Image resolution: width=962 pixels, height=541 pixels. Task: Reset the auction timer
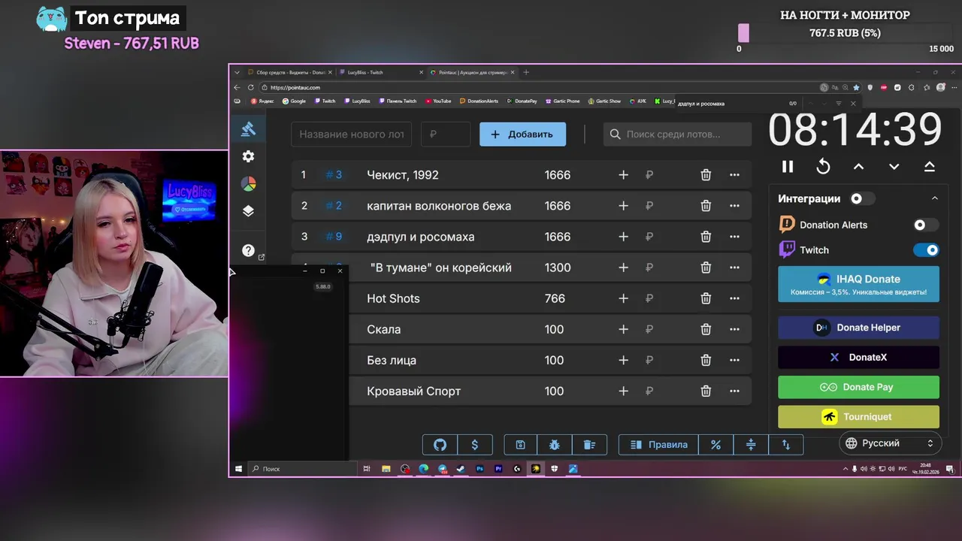point(823,167)
